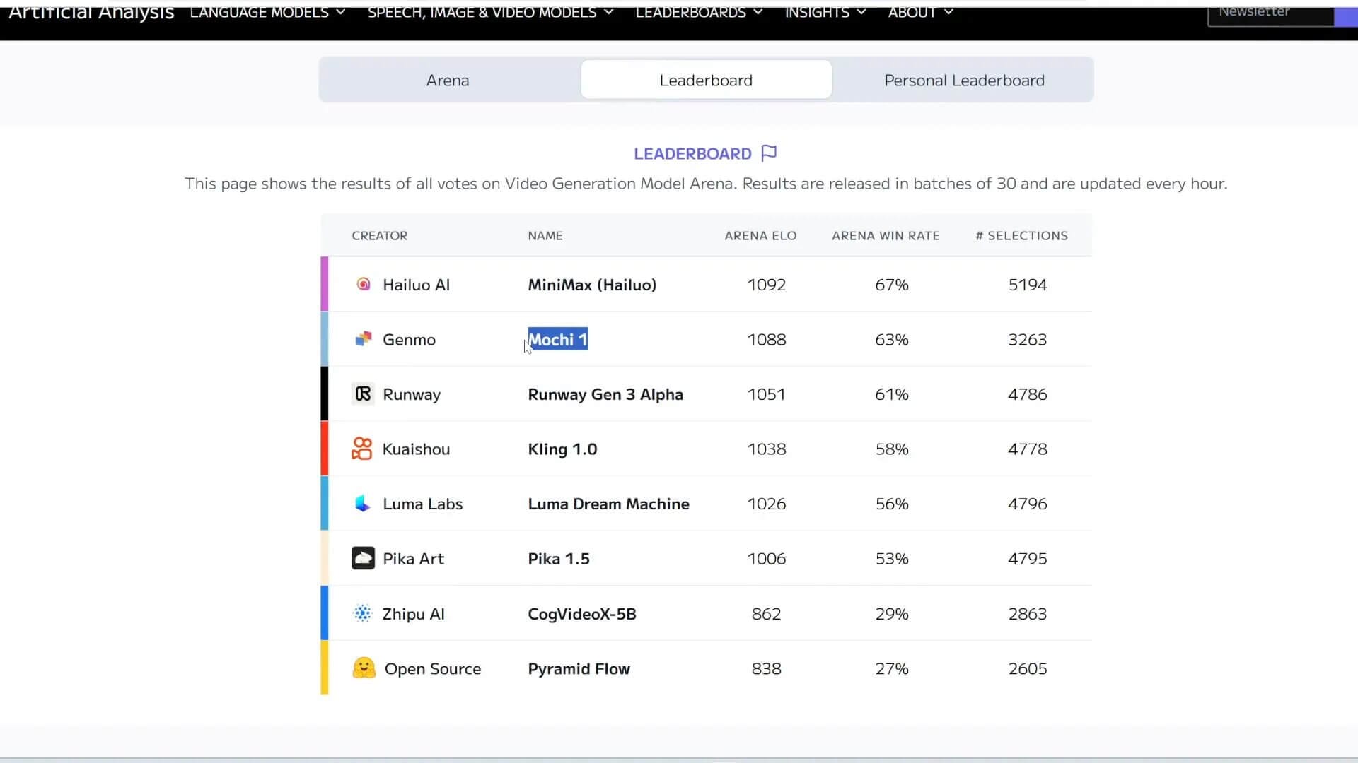Click the Luma Labs creator logo
Viewport: 1358px width, 763px height.
tap(362, 504)
